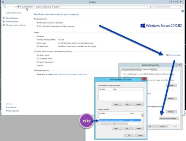The width and height of the screenshot is (186, 141).
Task: Click Cancel in Environment Variables dialog
Action: [x=140, y=135]
